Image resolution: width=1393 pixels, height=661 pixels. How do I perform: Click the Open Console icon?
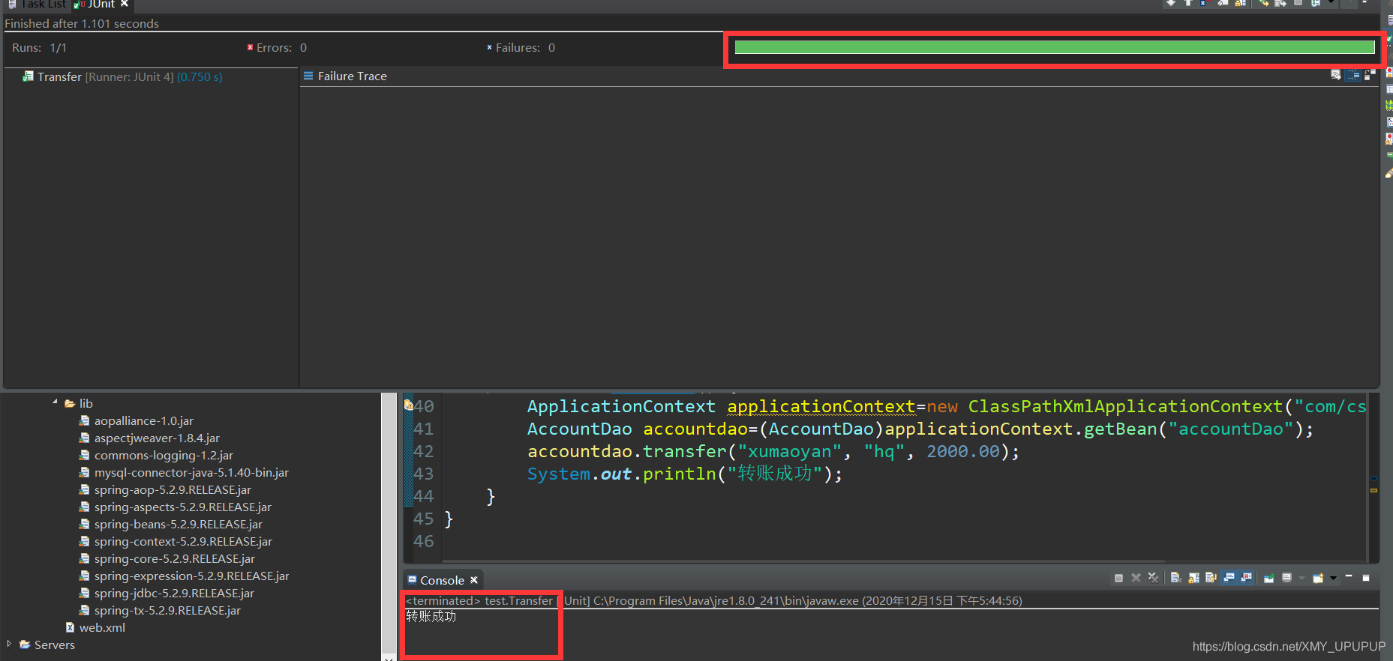pyautogui.click(x=1317, y=578)
